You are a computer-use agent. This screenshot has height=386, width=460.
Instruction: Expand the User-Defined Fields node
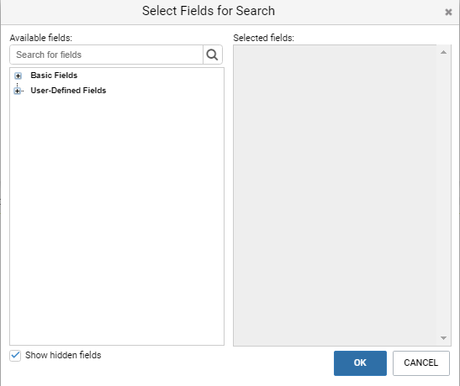[x=18, y=91]
